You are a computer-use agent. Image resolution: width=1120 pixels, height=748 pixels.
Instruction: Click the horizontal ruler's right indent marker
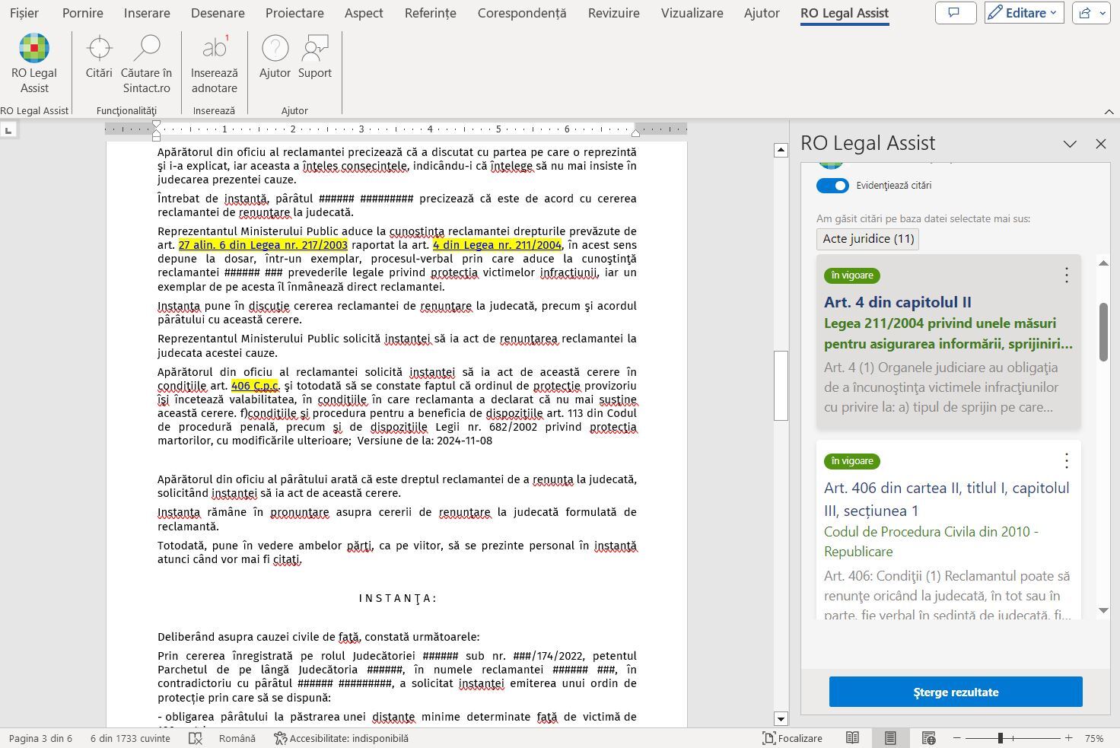tap(635, 133)
